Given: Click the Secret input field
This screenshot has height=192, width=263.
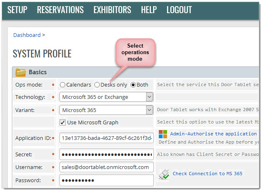Looking at the screenshot, I should click(107, 154).
